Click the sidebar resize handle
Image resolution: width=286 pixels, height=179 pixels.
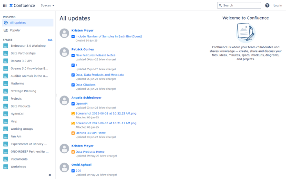56,95
